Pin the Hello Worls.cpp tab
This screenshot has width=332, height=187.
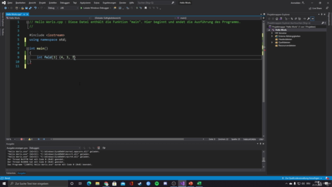(24, 15)
